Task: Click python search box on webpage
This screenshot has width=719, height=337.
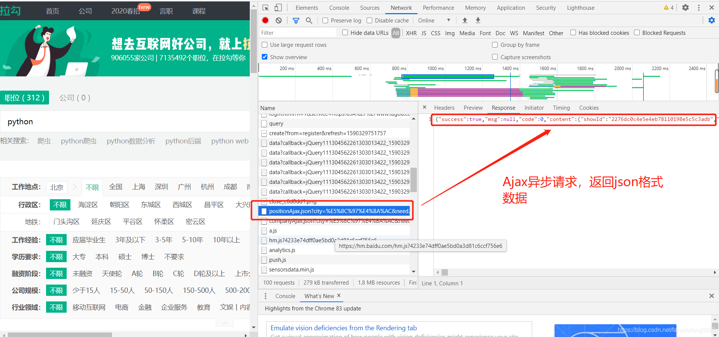Action: [x=125, y=122]
